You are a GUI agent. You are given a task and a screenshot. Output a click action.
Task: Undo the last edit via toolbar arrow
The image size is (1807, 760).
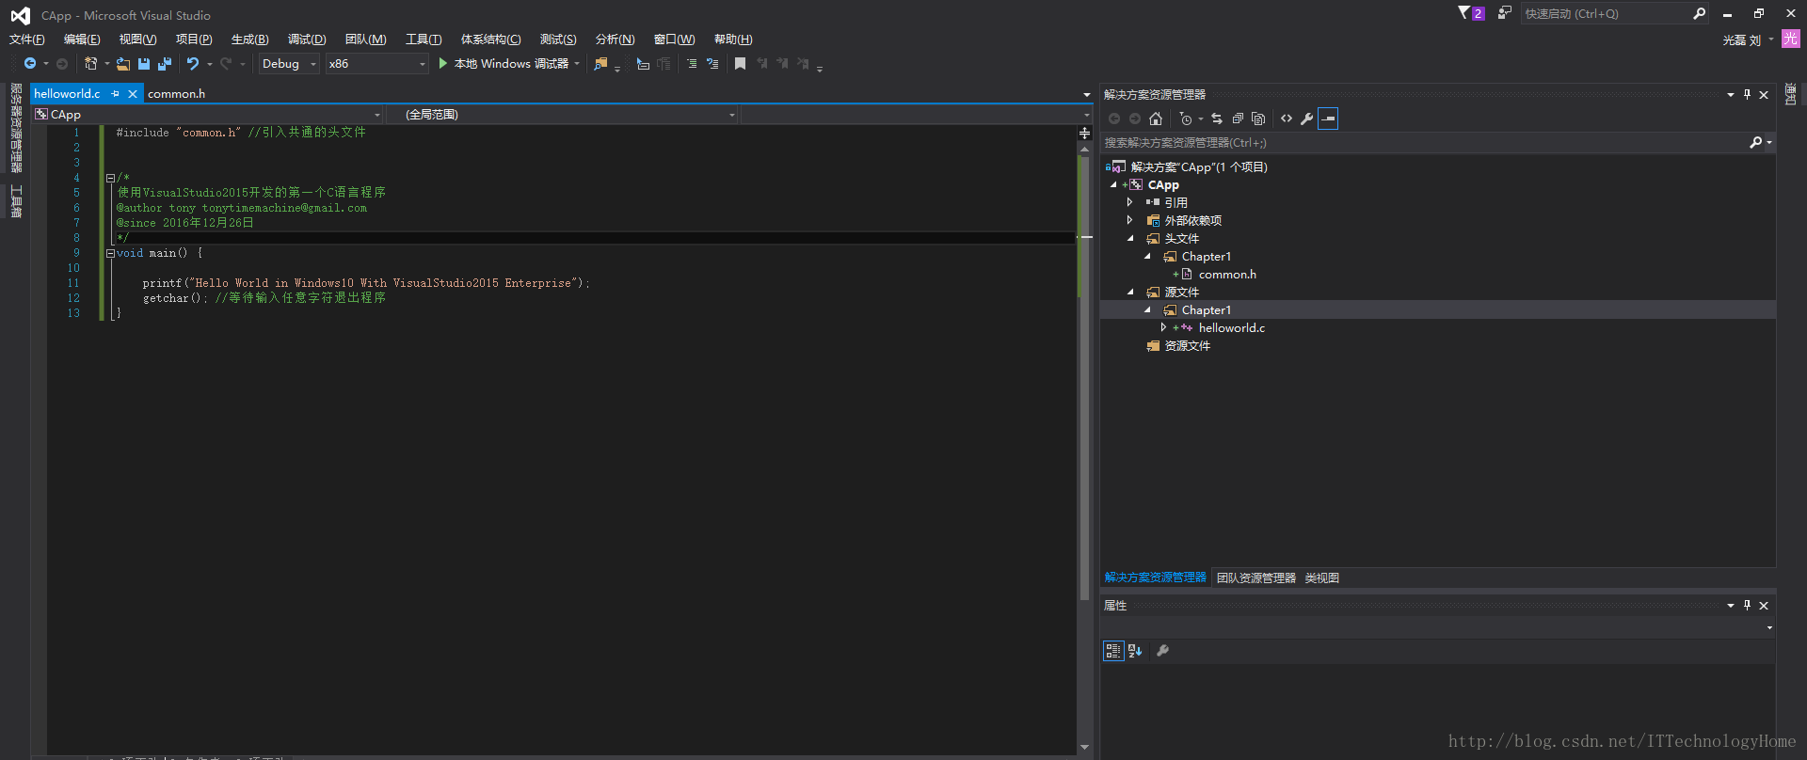pos(193,64)
